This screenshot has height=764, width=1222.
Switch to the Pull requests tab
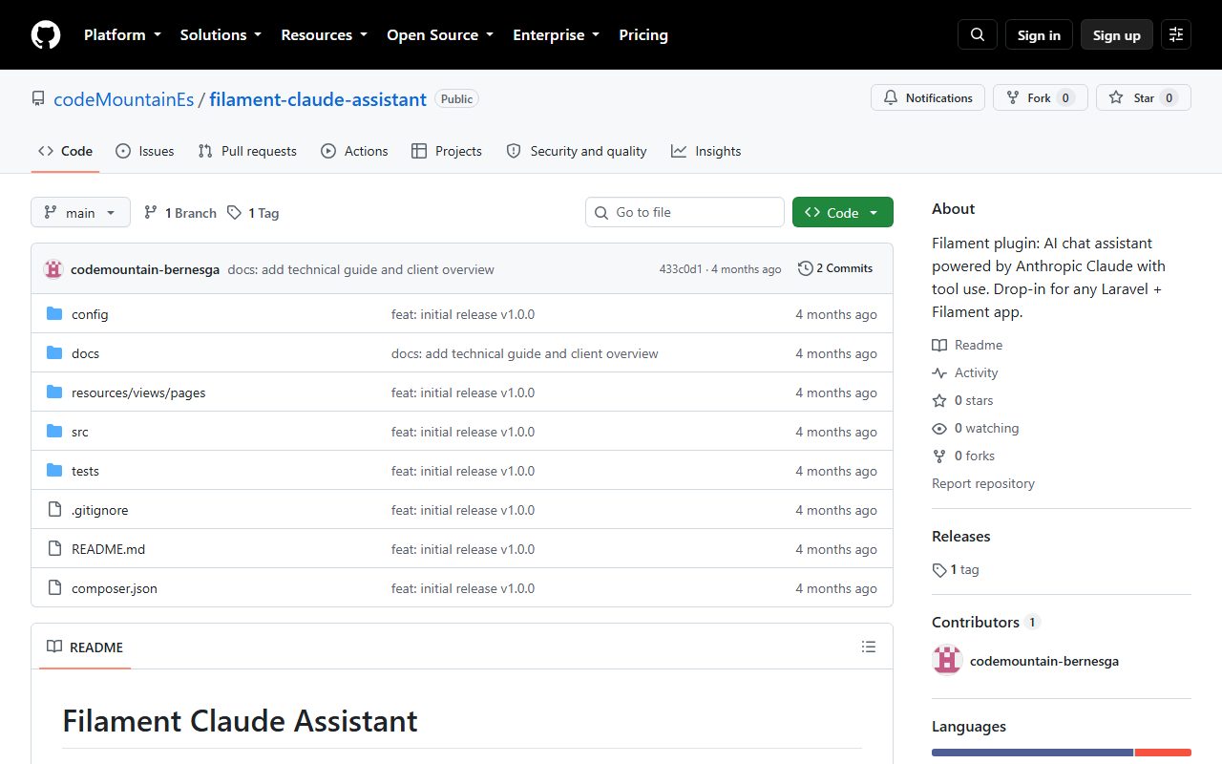click(x=247, y=151)
